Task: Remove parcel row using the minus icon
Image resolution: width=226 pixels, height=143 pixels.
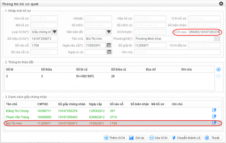Action: click(x=218, y=76)
